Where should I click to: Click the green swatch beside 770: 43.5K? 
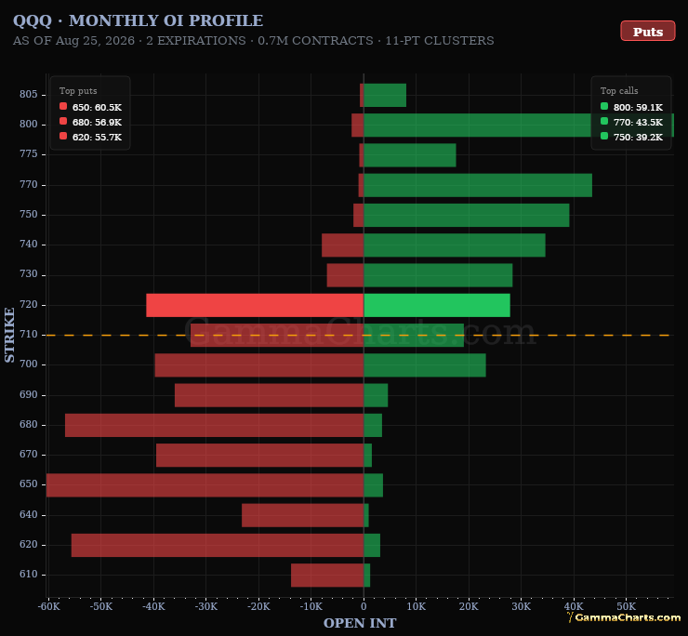(604, 121)
